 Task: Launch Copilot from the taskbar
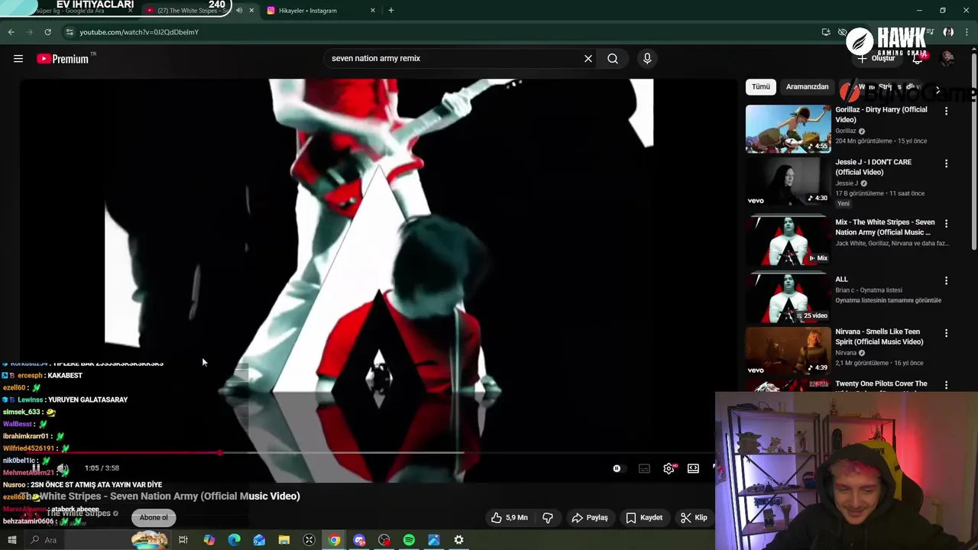[209, 540]
